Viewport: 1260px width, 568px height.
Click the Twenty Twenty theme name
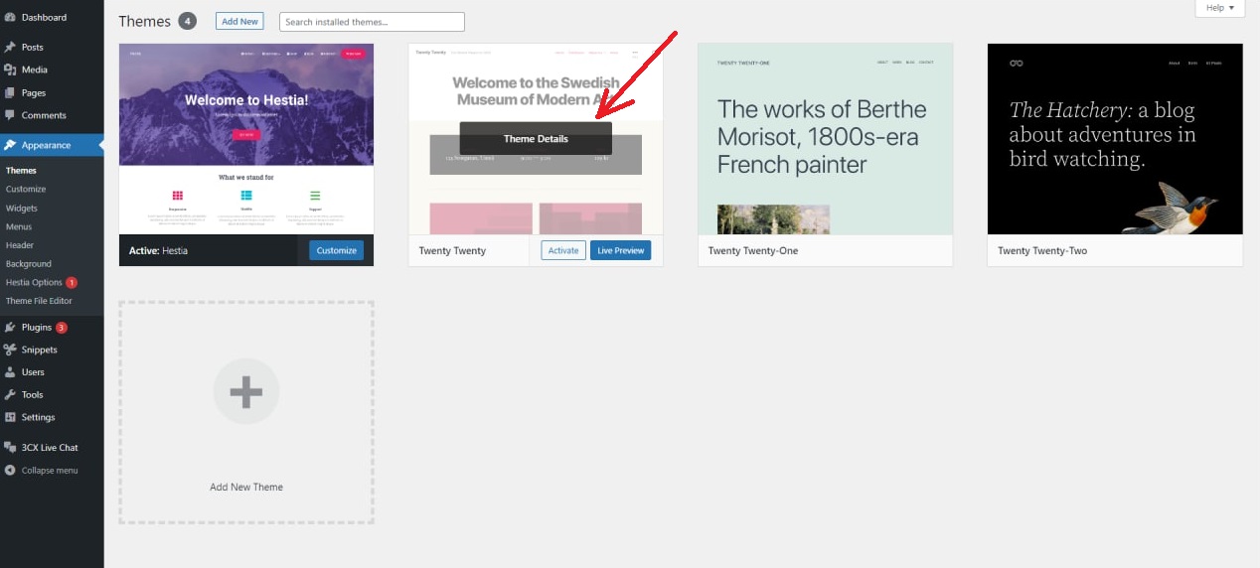[x=452, y=251]
